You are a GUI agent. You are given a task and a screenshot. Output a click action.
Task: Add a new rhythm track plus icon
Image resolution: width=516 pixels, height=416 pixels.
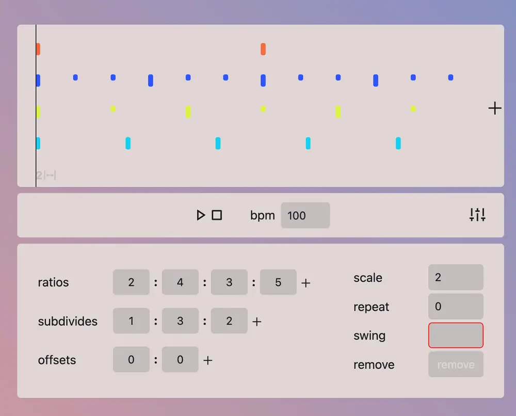[x=495, y=108]
